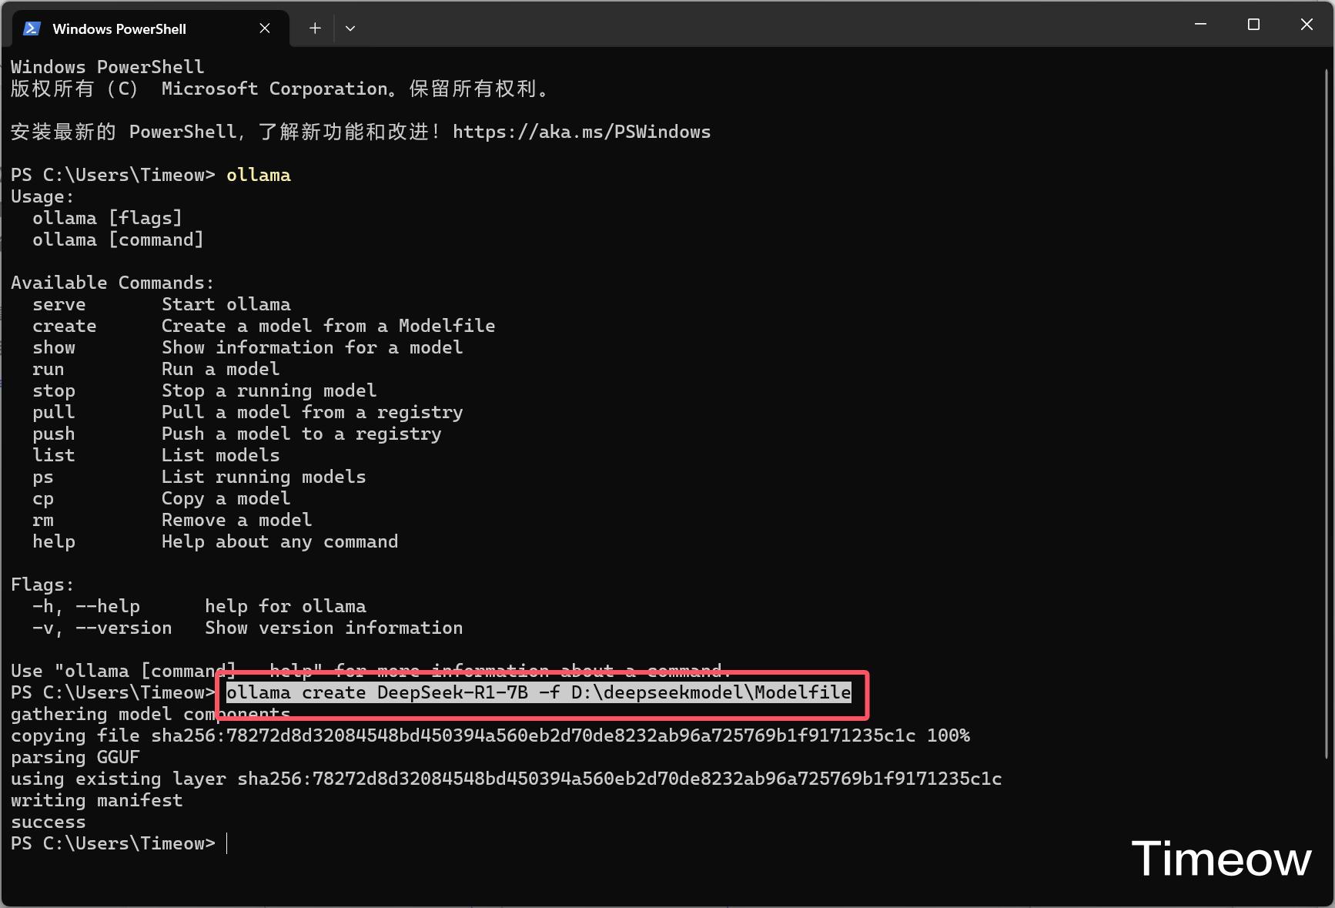Click 'Push a model to a registry' description
1335x908 pixels.
tap(301, 434)
